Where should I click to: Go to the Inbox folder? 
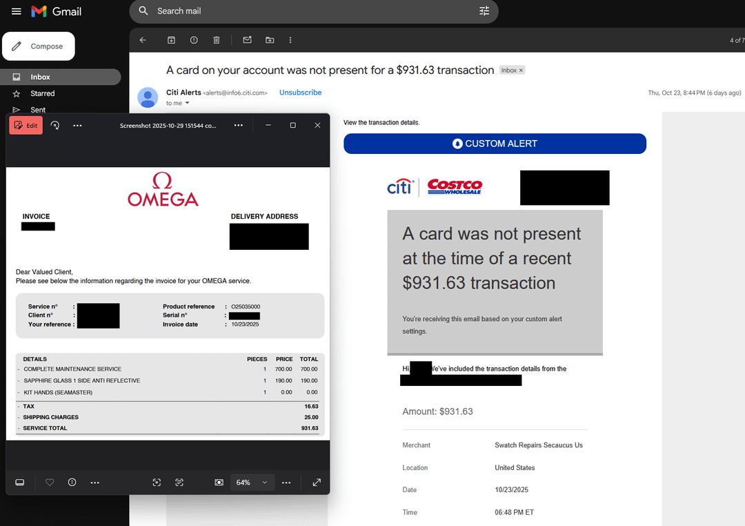(60, 77)
